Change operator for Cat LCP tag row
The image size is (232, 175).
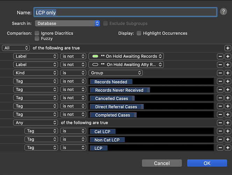73,131
